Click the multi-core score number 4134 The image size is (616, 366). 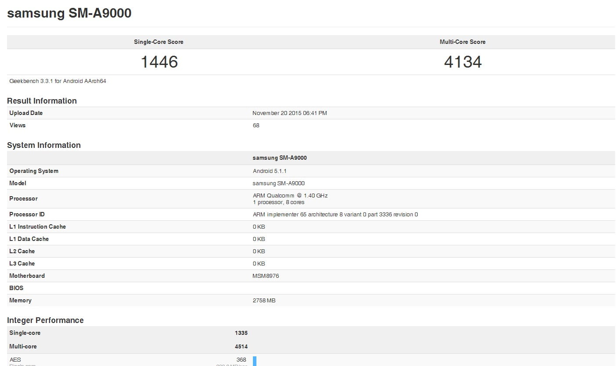point(462,62)
